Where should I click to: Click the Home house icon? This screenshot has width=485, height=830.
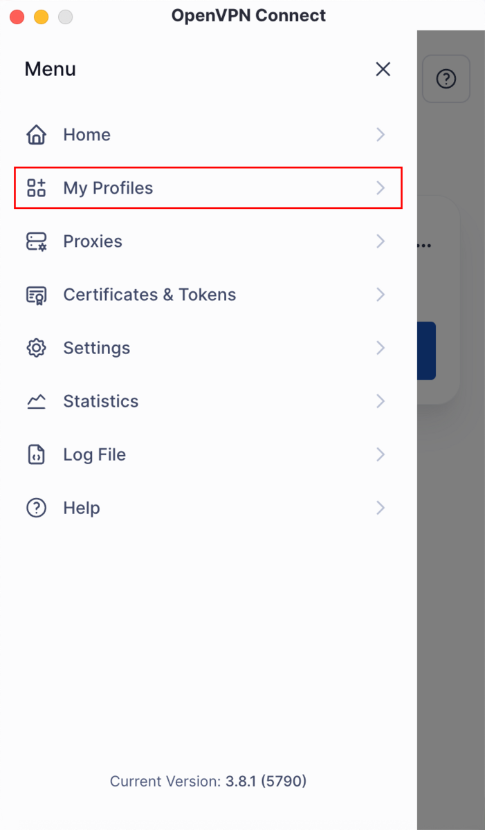pyautogui.click(x=36, y=135)
